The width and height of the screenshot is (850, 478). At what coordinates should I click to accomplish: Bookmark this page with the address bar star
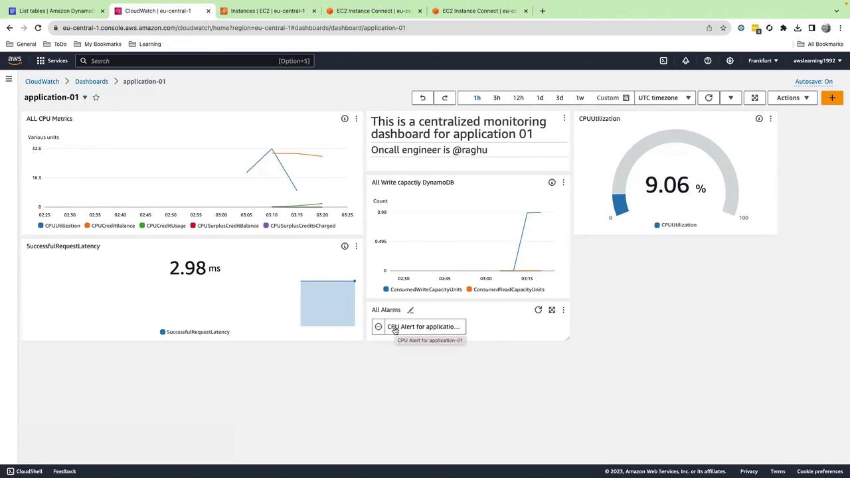(723, 28)
